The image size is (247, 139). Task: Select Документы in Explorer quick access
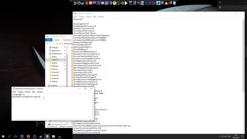pyautogui.click(x=56, y=51)
